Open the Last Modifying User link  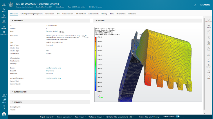(54, 78)
